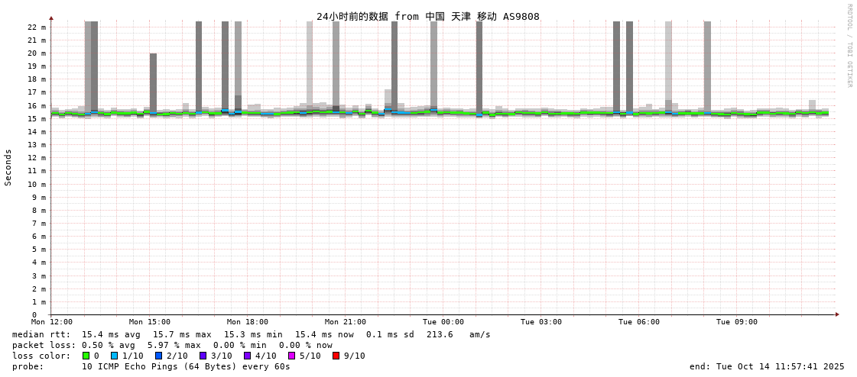Image resolution: width=857 pixels, height=377 pixels.
Task: Click the light blue 1/10 loss swatch
Action: (114, 356)
